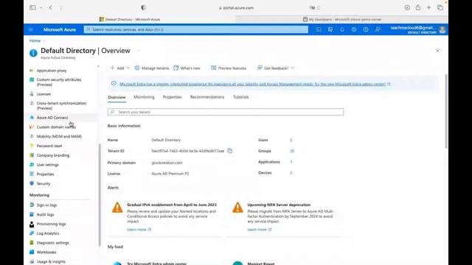Switch to the My Dashboard Intune browser tab

click(341, 19)
